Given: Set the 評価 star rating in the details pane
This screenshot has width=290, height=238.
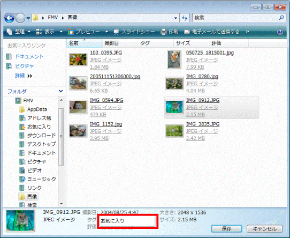Looking at the screenshot, I should click(117, 228).
